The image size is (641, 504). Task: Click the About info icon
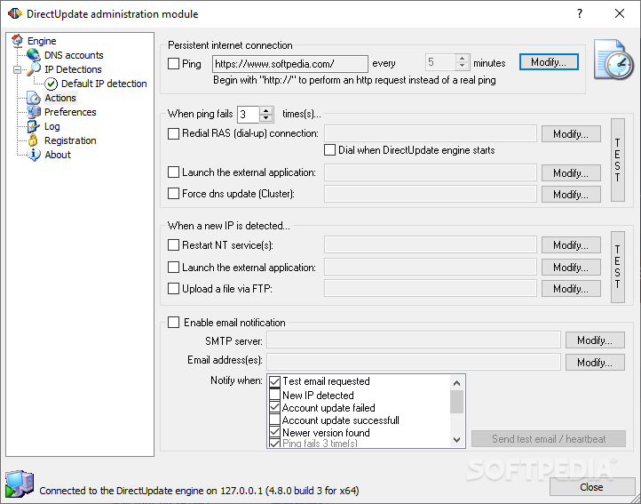click(34, 155)
